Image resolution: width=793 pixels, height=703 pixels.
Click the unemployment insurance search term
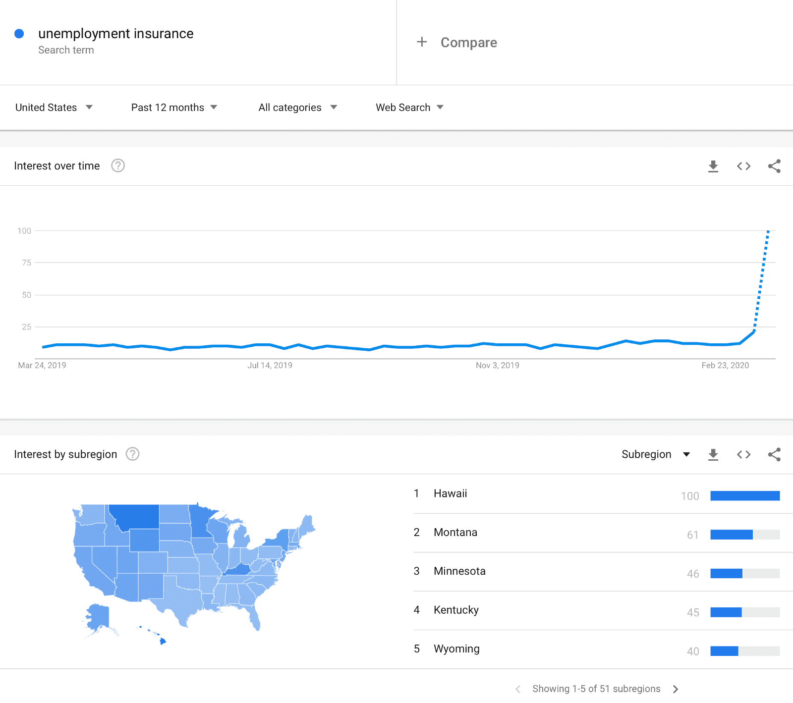(116, 34)
